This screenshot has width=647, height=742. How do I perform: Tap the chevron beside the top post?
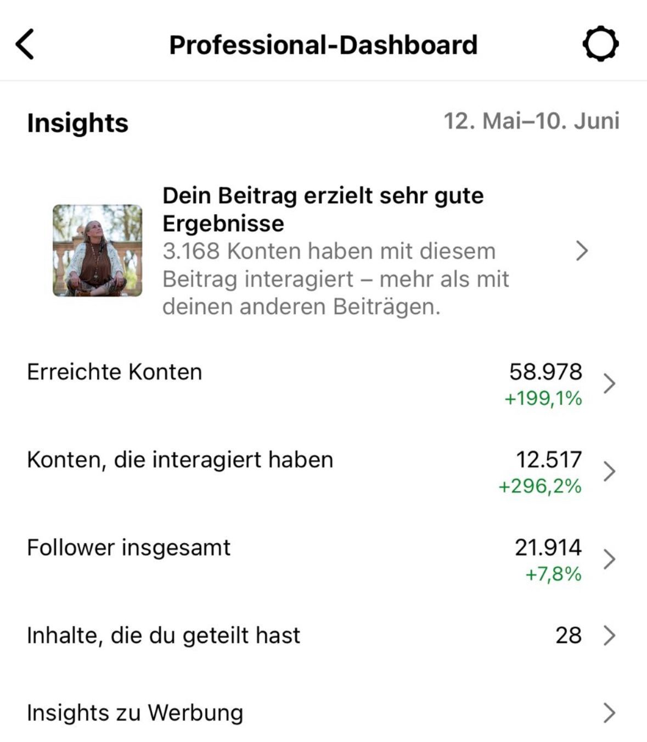click(x=582, y=251)
